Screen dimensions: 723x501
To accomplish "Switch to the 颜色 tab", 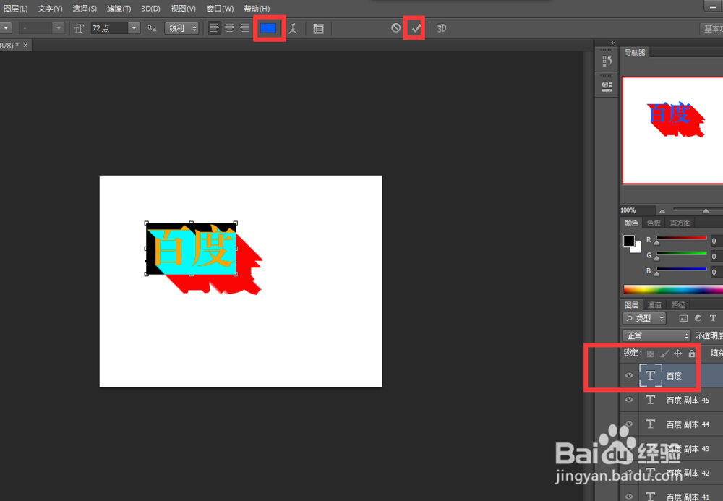I will click(x=630, y=223).
